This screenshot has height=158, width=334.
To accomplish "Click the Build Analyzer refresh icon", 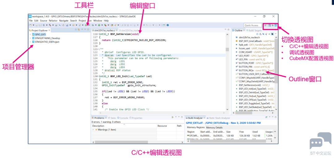I will [266, 117].
